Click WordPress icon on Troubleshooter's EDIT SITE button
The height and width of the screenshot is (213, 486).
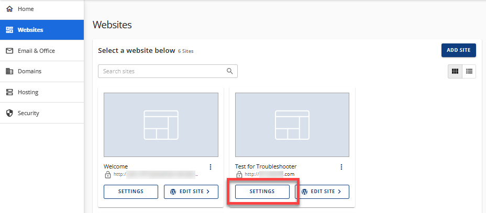pos(304,192)
